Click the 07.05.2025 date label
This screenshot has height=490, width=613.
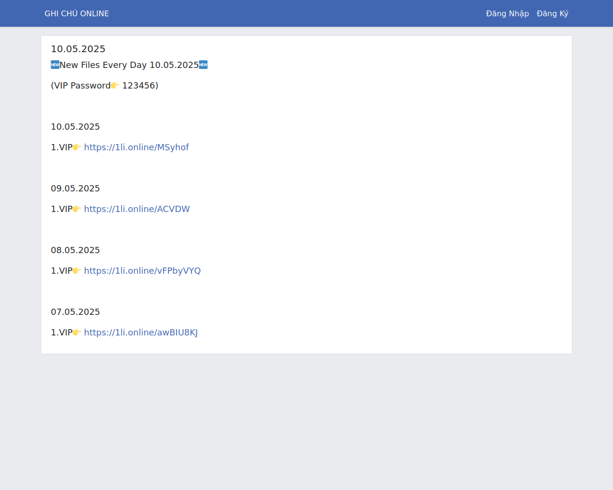(x=75, y=312)
